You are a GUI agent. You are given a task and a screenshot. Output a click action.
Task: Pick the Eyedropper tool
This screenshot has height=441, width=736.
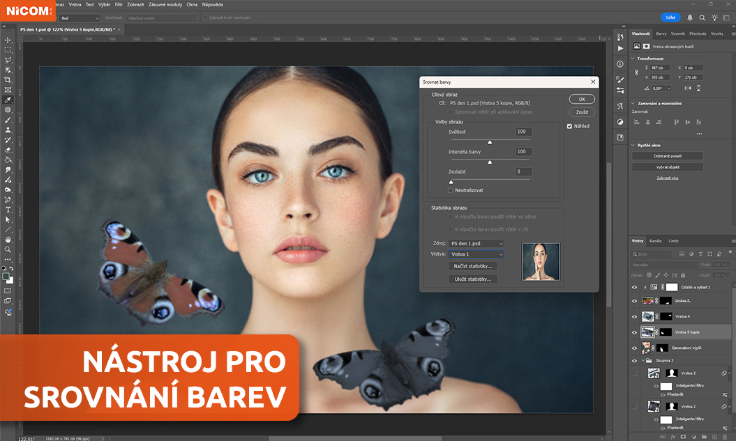(x=8, y=100)
